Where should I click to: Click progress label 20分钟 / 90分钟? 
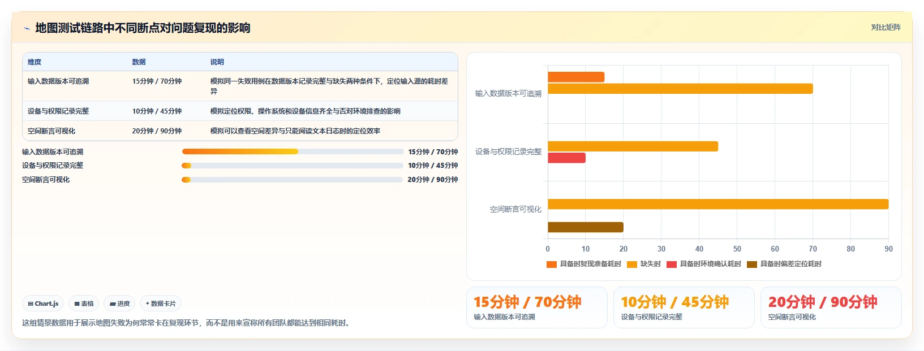point(433,180)
